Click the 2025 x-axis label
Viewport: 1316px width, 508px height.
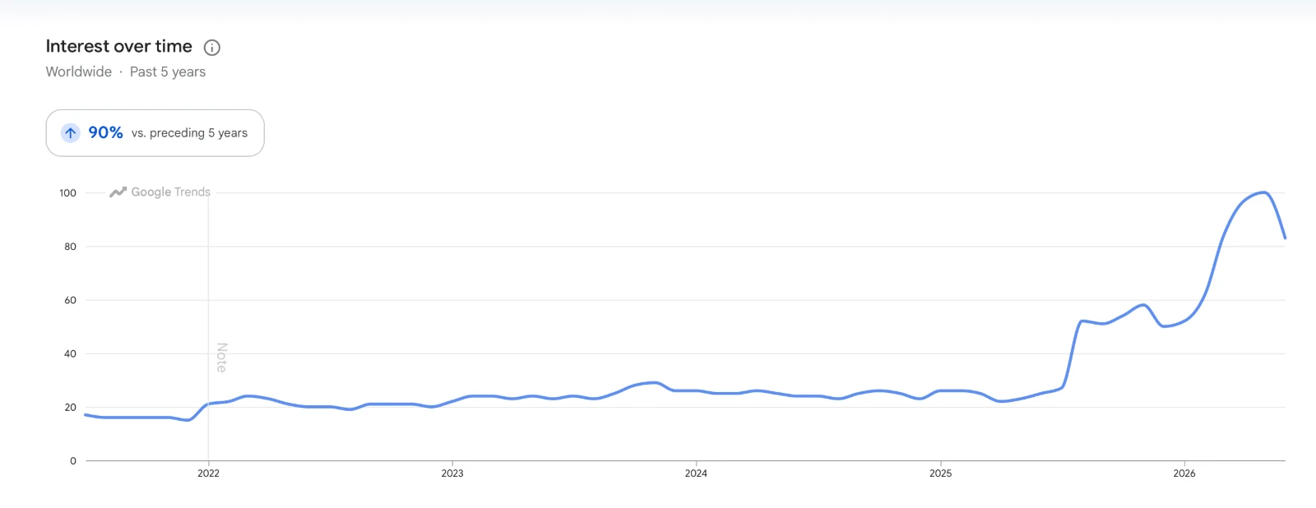(940, 473)
